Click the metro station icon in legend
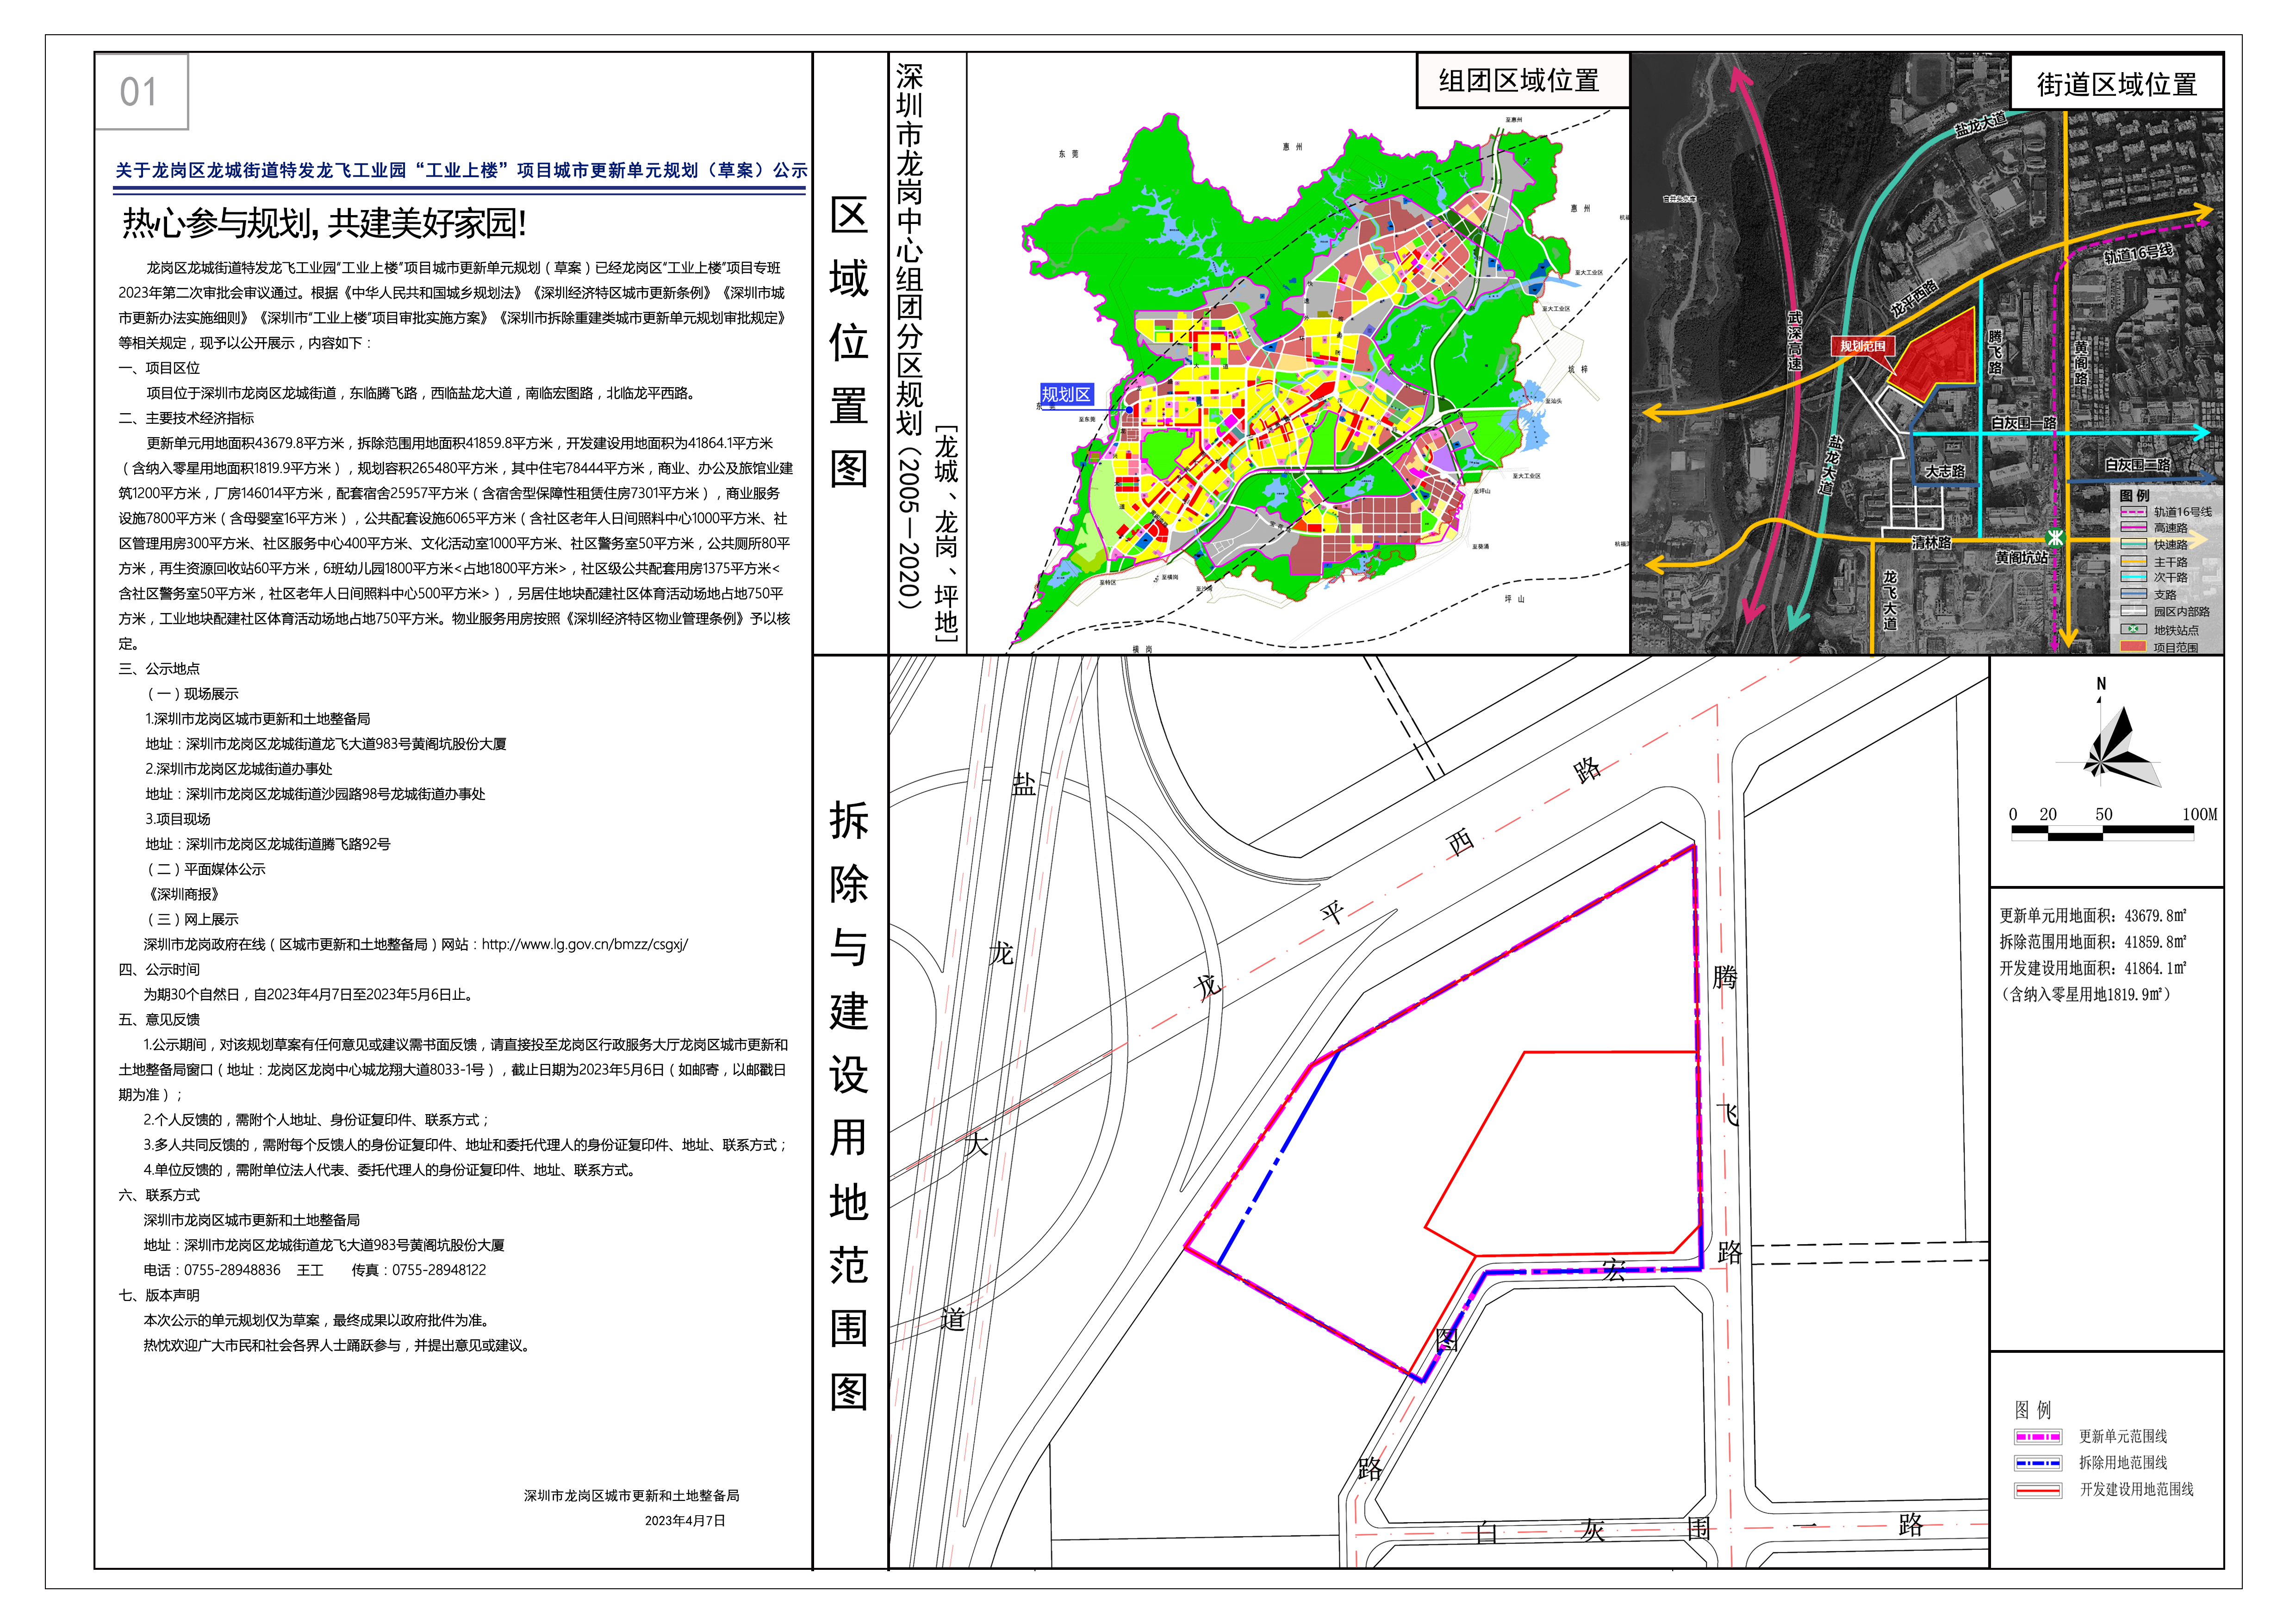Image resolution: width=2296 pixels, height=1623 pixels. [x=2135, y=630]
